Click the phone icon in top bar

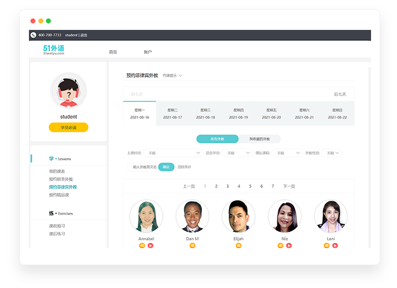tap(33, 35)
